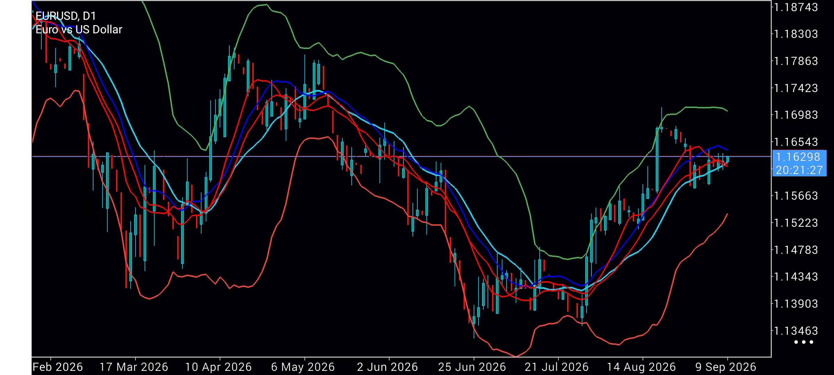Open the three-dot chart options menu
This screenshot has width=834, height=375.
[x=804, y=342]
